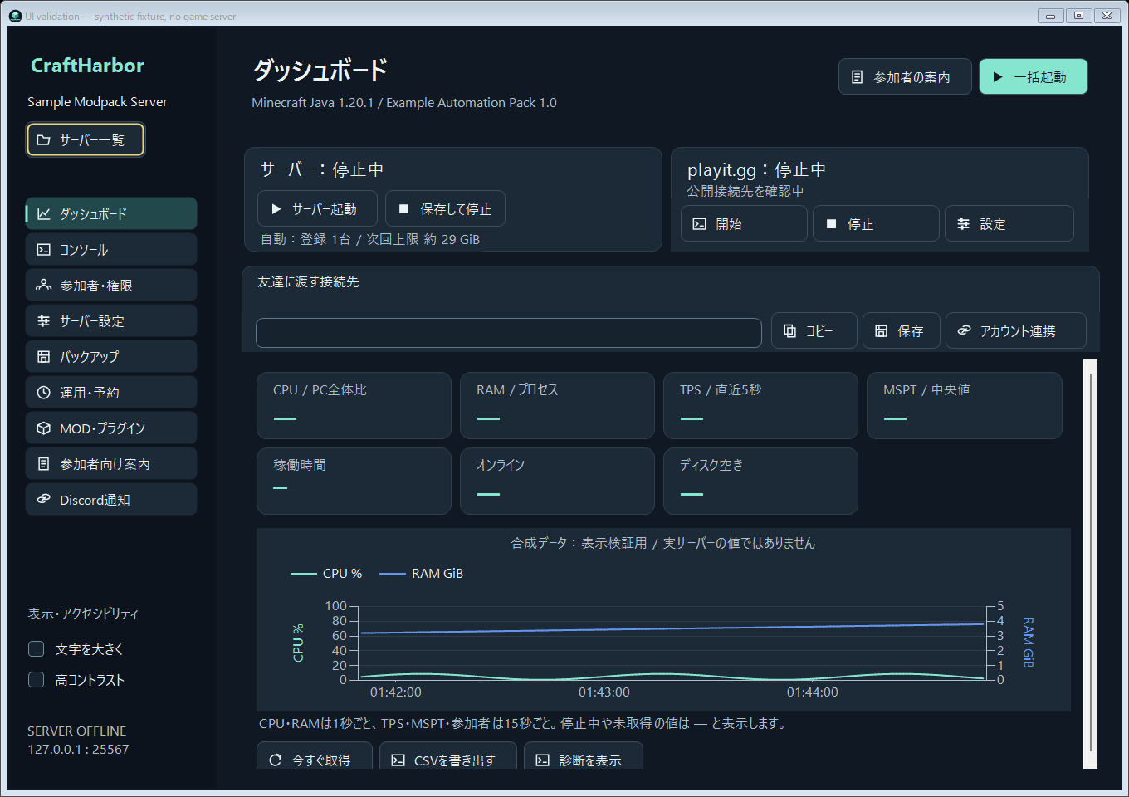
Task: Stop playit.gg with 停止 button
Action: click(x=876, y=223)
